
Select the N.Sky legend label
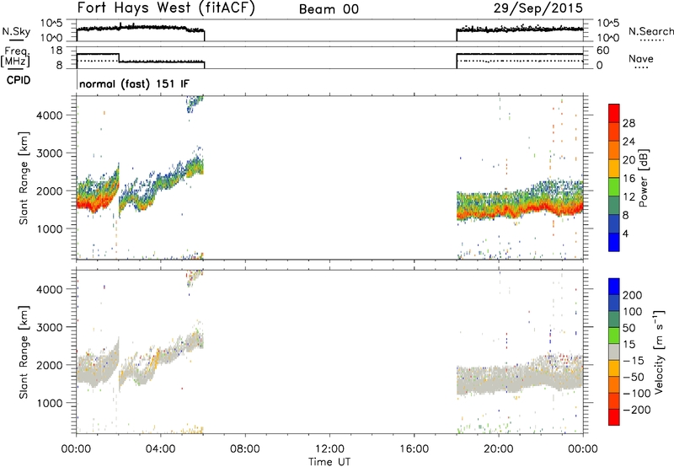click(16, 31)
